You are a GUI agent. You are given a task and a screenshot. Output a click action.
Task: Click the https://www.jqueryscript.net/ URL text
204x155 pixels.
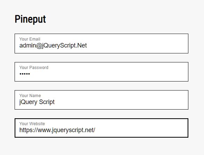click(57, 130)
